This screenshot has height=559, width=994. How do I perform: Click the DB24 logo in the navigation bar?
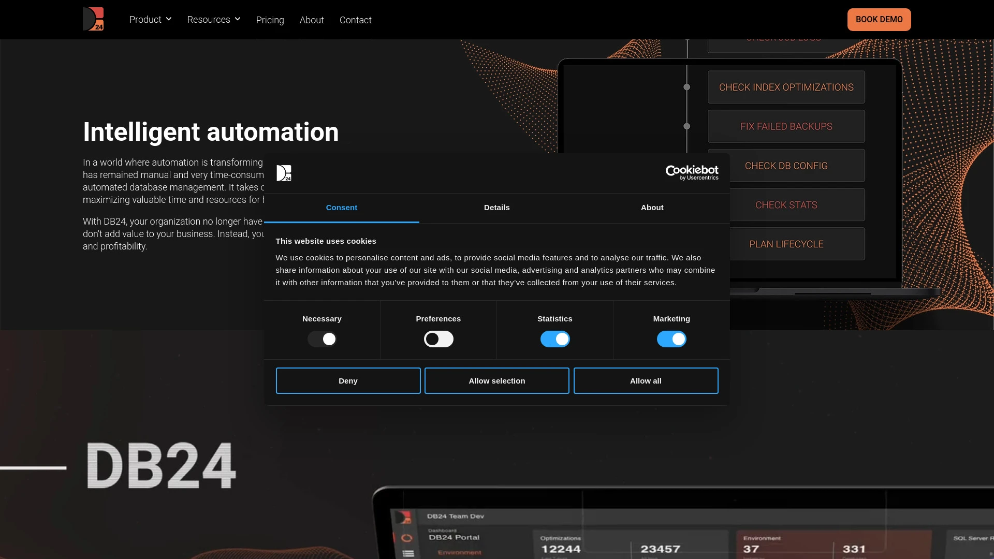(x=94, y=19)
